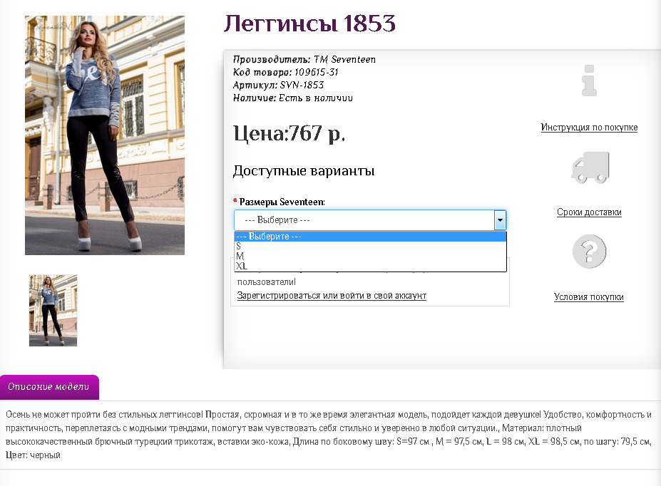Click the Размеры Seventeen select box
661x486 pixels.
coord(369,219)
